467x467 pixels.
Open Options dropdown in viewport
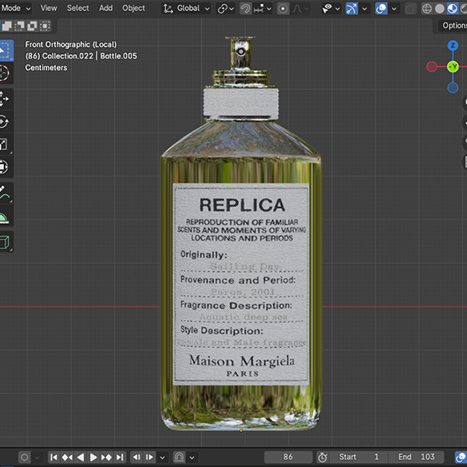click(455, 26)
